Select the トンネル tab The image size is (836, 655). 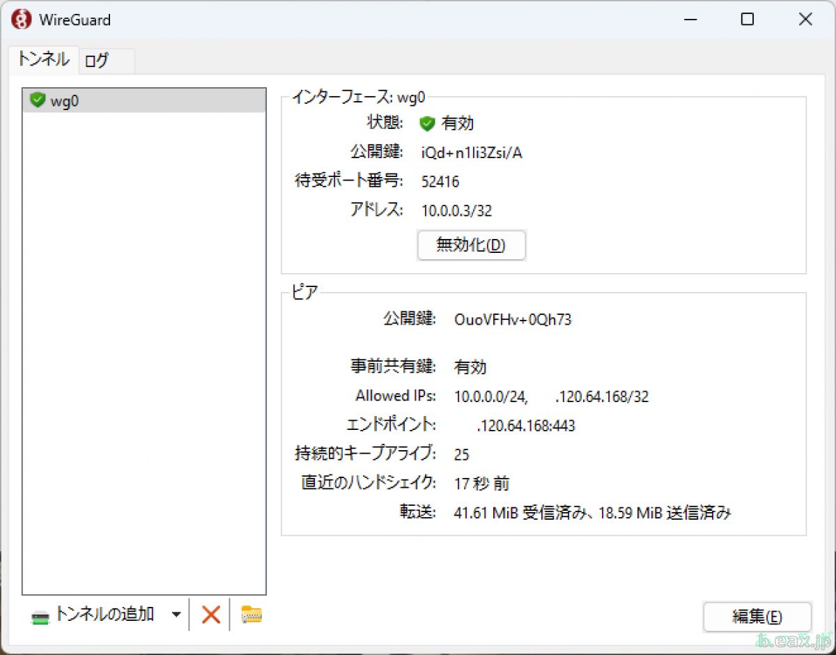click(43, 60)
